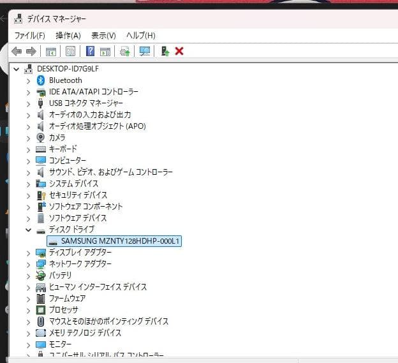Expand ディスプレイ アダプター category
398x363 pixels.
[29, 253]
